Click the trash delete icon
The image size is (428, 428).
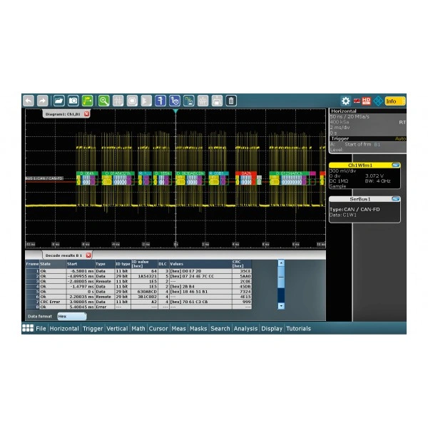231,101
